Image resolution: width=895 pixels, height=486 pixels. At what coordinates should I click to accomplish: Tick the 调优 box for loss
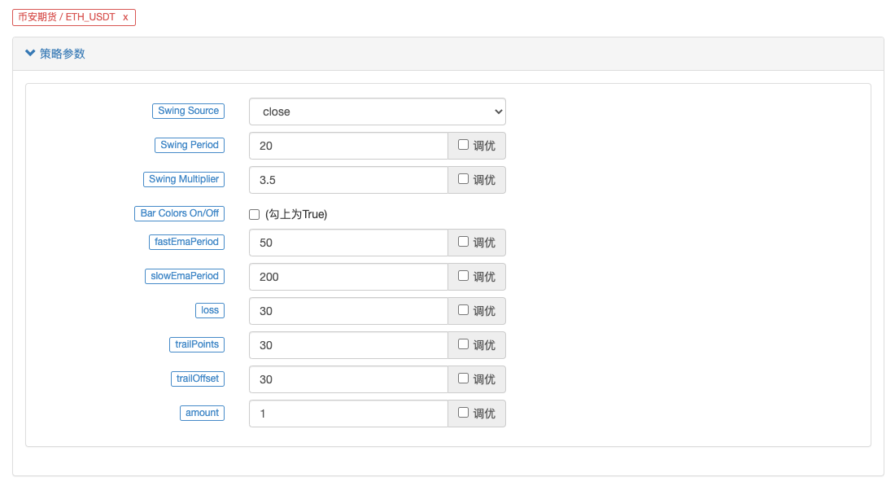click(x=463, y=310)
